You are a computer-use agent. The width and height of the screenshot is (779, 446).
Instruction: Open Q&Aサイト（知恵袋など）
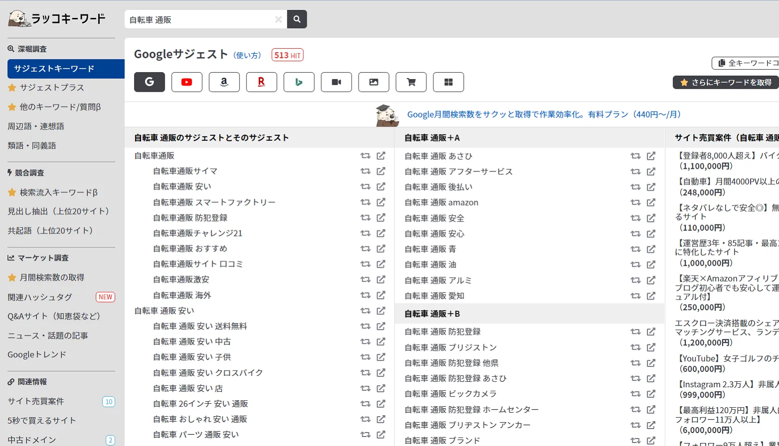coord(55,316)
